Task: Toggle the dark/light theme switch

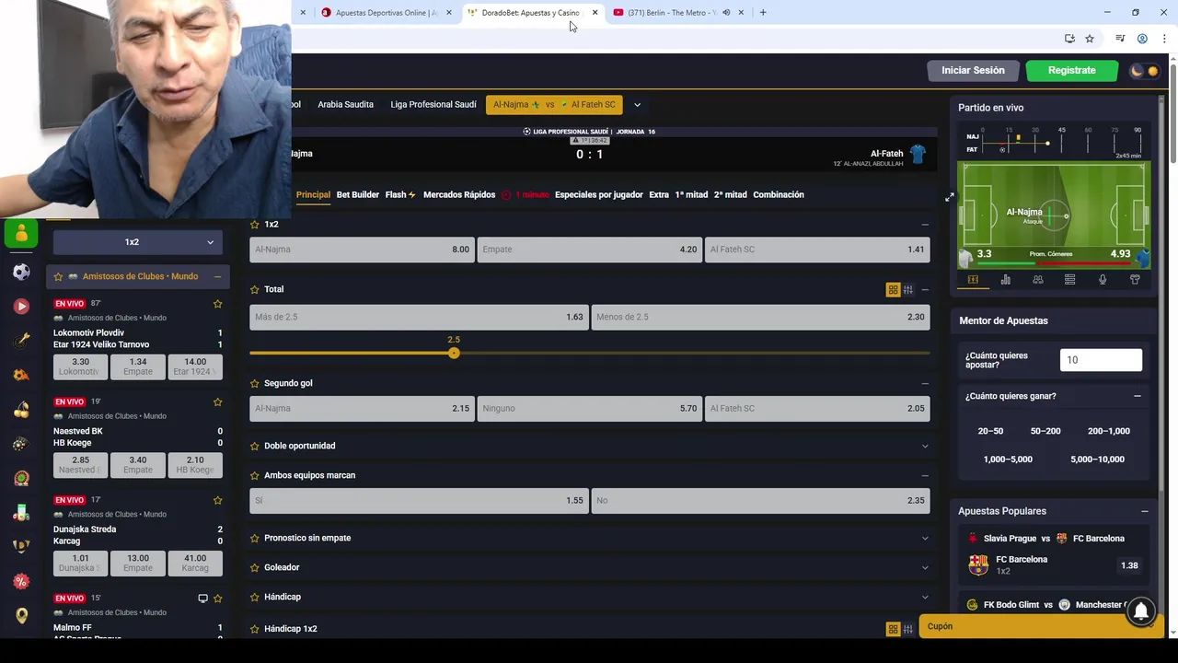Action: 1145,71
